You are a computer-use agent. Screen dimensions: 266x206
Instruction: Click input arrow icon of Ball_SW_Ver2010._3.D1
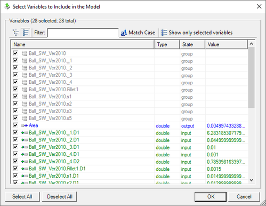point(24,147)
